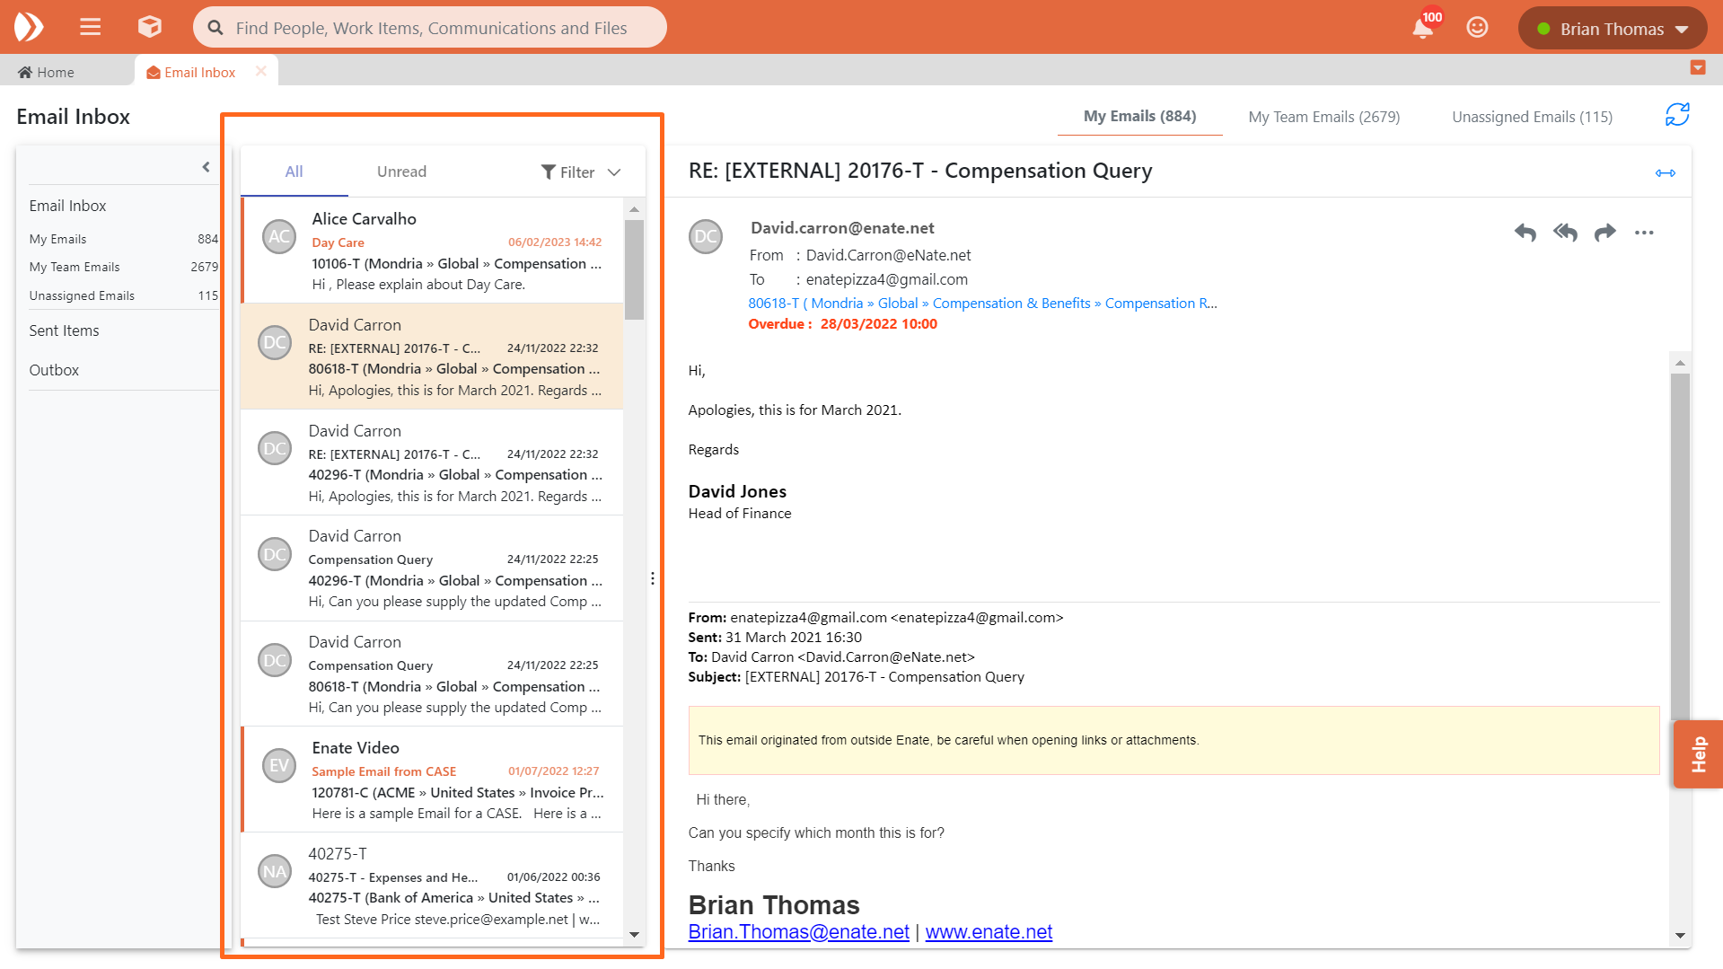The image size is (1723, 969).
Task: Click the Forward email icon
Action: 1604,233
